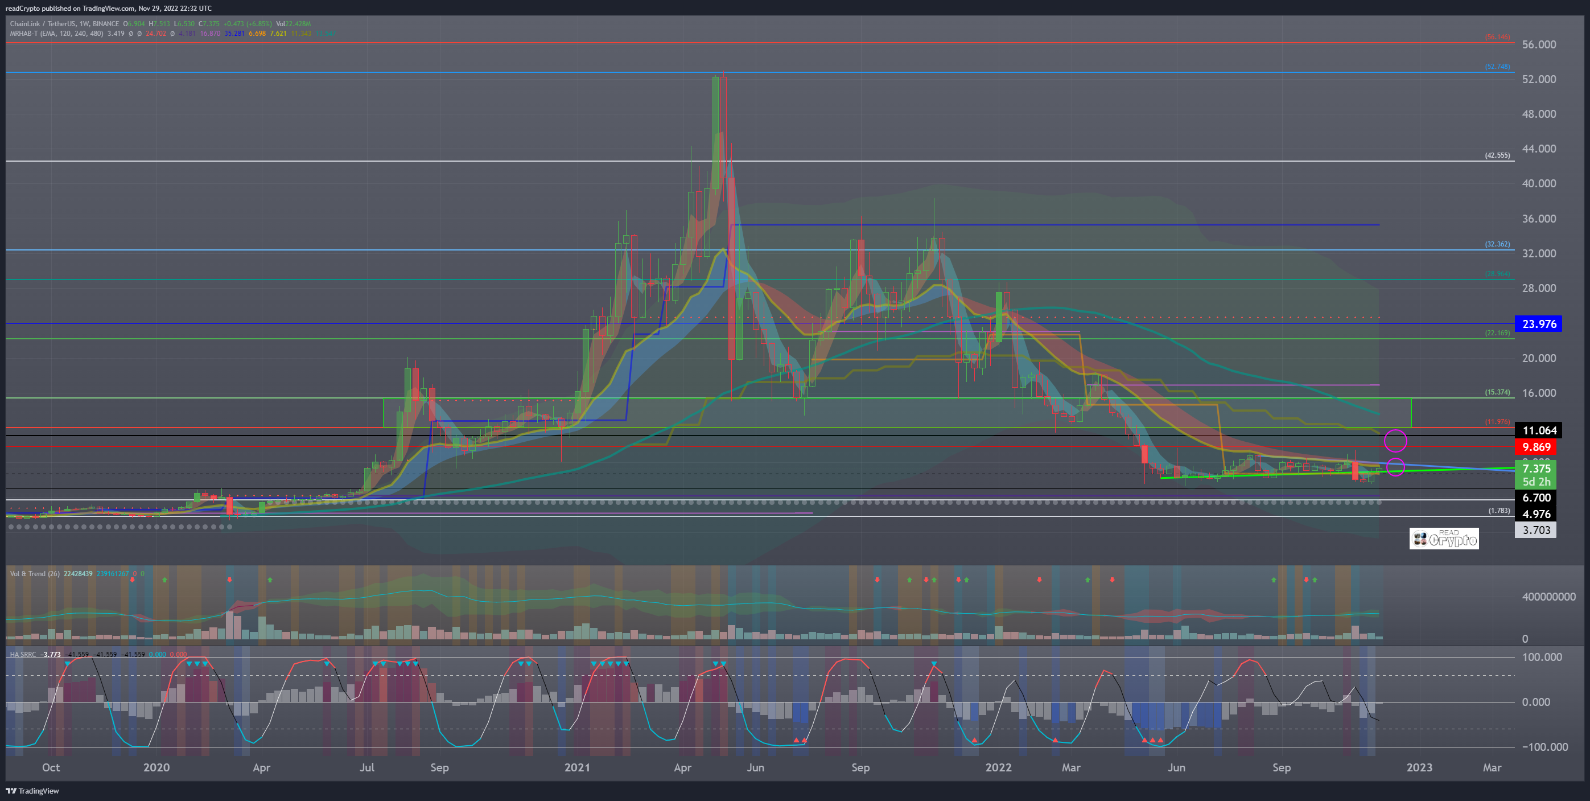Click the (11.976) red level label
Viewport: 1590px width, 801px height.
click(x=1497, y=422)
